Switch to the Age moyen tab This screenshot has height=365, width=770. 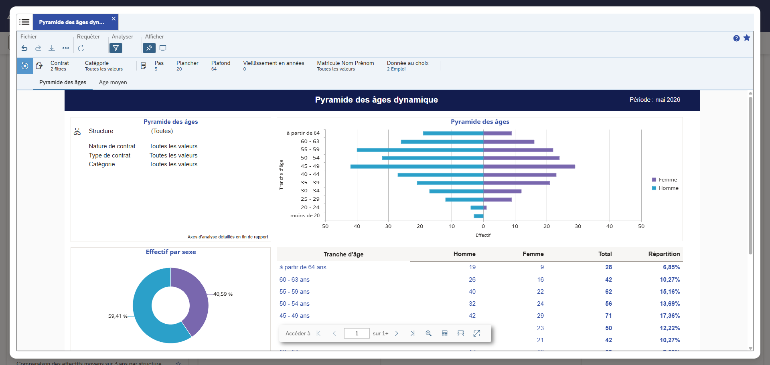click(x=113, y=82)
